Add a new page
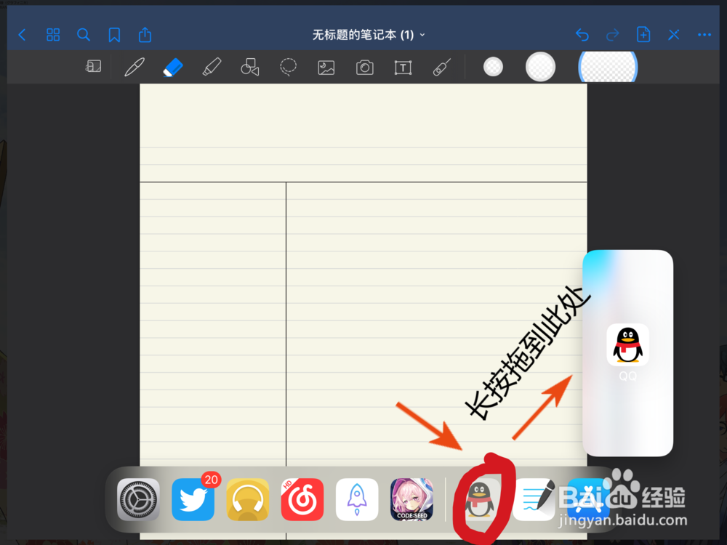The height and width of the screenshot is (545, 727). 643,35
